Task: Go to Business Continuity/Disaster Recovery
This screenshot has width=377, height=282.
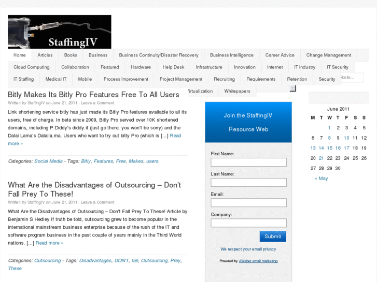Action: point(159,55)
